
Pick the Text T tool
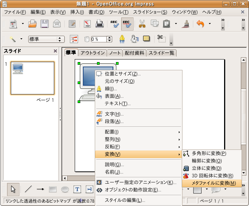(77, 189)
